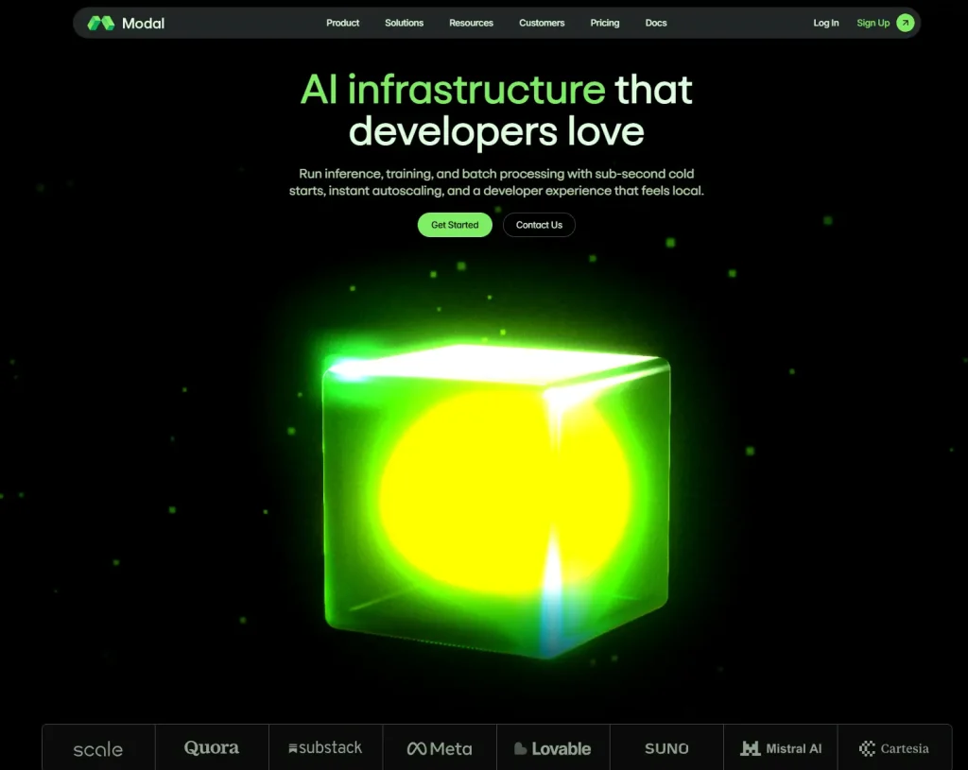Viewport: 968px width, 770px height.
Task: Select Customers in the navigation bar
Action: (541, 23)
